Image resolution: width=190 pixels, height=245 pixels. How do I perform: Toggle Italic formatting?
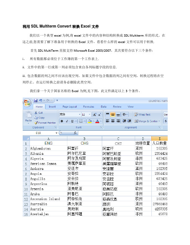[67, 121]
